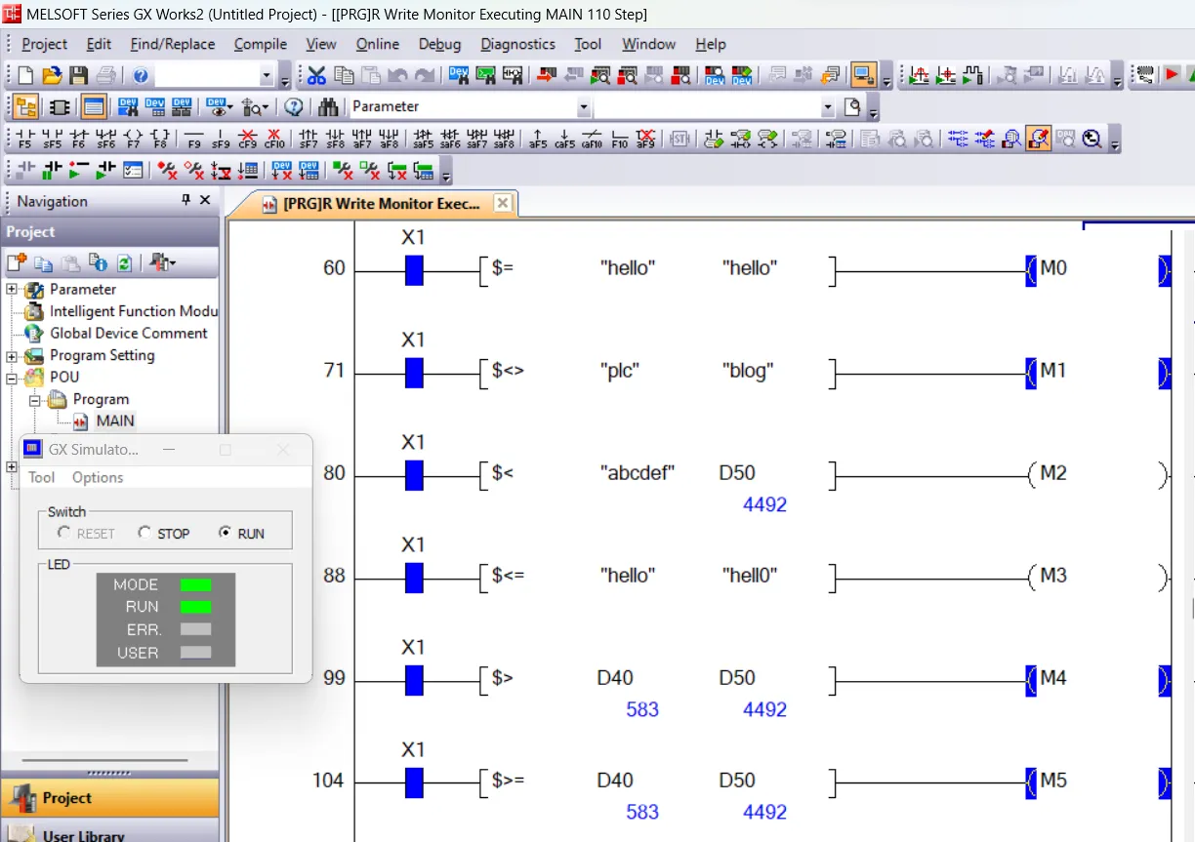Close the PRG Write Monitor tab

coord(502,203)
